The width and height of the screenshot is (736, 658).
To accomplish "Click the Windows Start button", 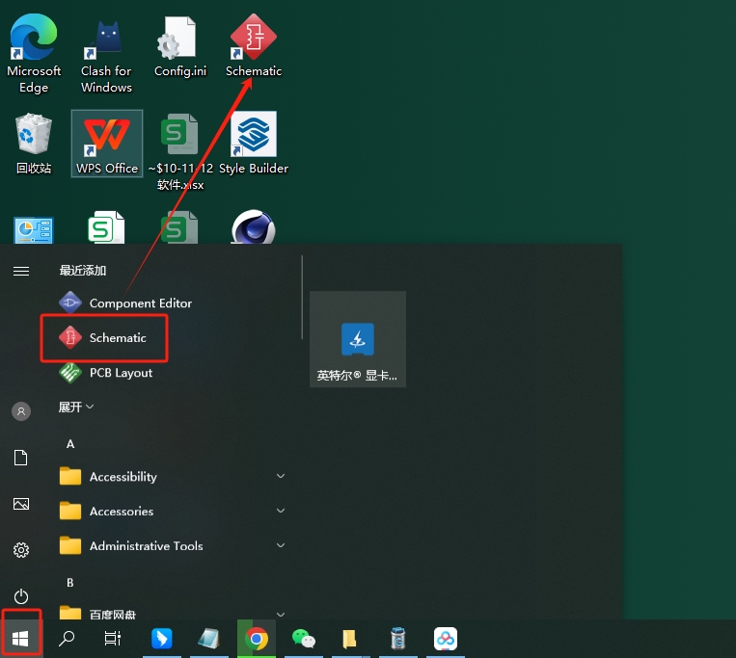I will coord(20,639).
